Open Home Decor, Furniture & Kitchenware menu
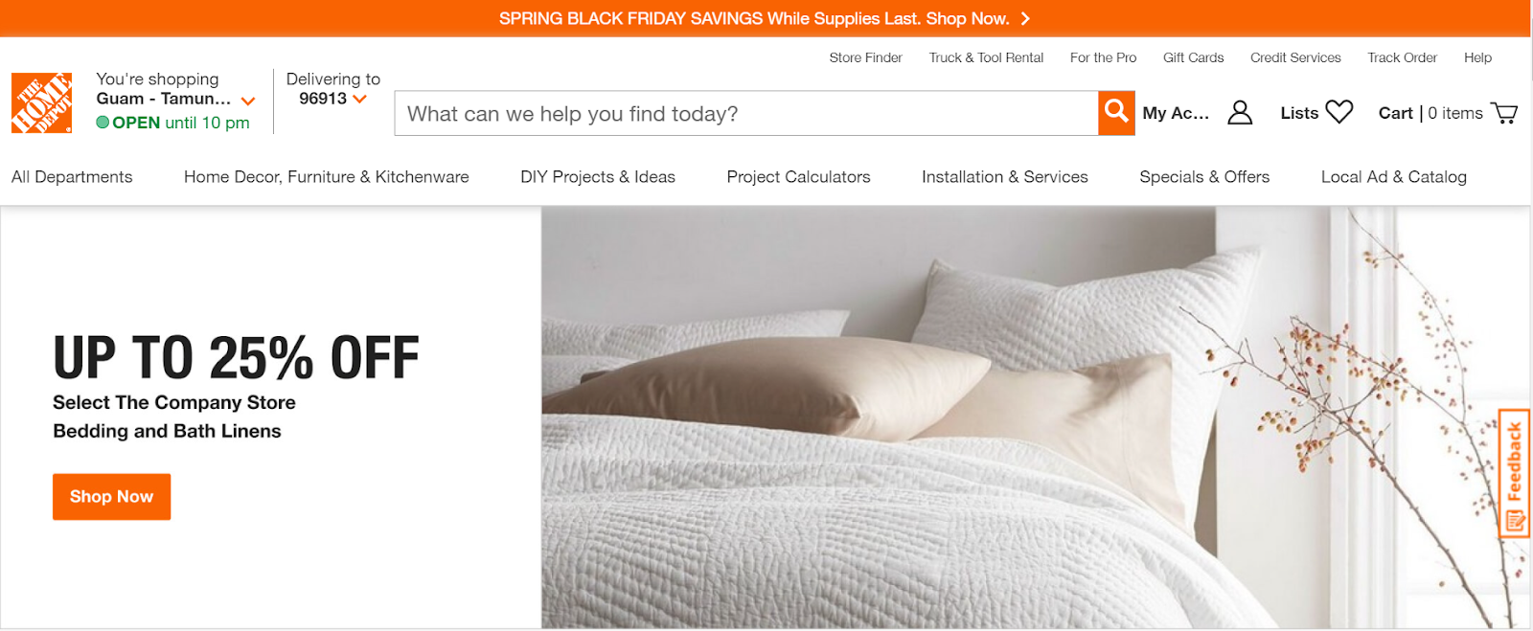 (327, 177)
